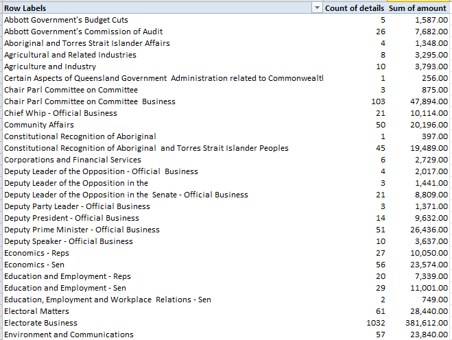Open the Row Labels filter dropdown
The width and height of the screenshot is (452, 340).
(317, 8)
